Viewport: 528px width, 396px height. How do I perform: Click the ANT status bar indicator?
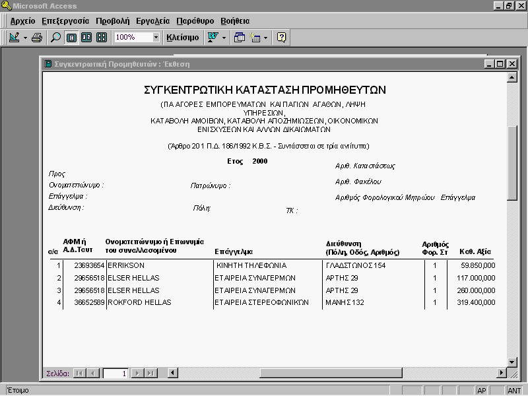(514, 391)
